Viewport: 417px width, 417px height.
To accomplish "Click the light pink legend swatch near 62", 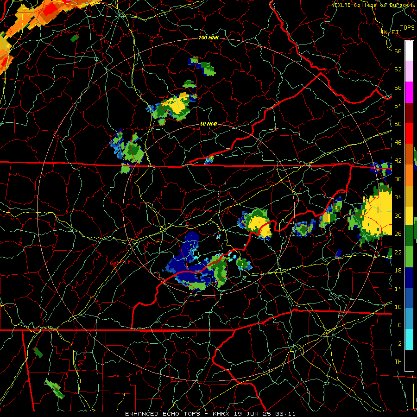I will tap(409, 71).
